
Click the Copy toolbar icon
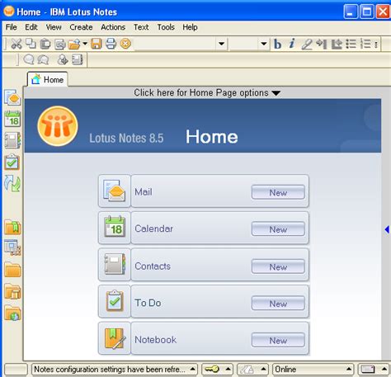click(x=31, y=44)
